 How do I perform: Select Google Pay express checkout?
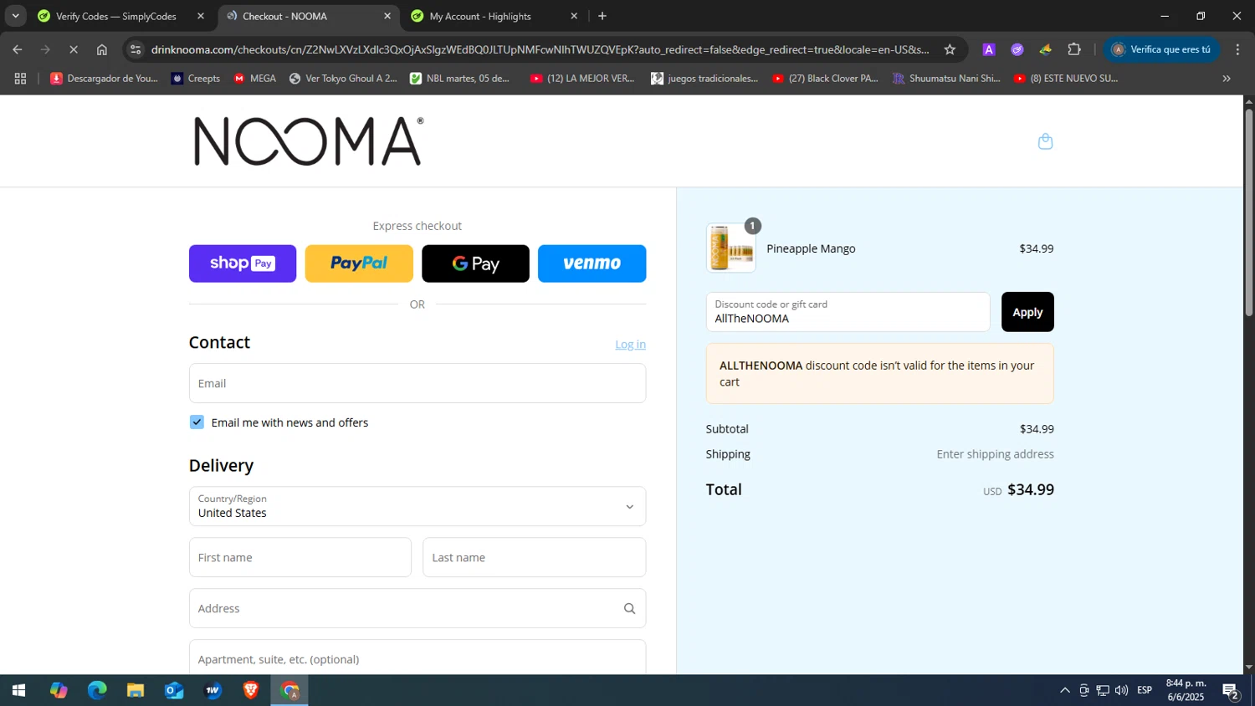pos(475,263)
